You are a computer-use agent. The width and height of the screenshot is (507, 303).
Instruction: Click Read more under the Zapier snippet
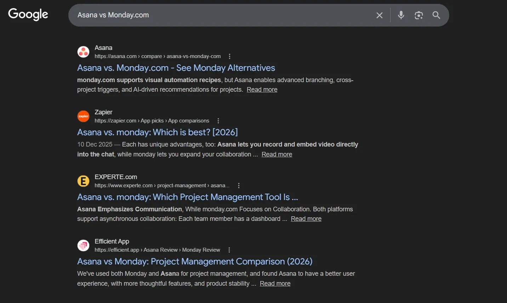coord(277,154)
